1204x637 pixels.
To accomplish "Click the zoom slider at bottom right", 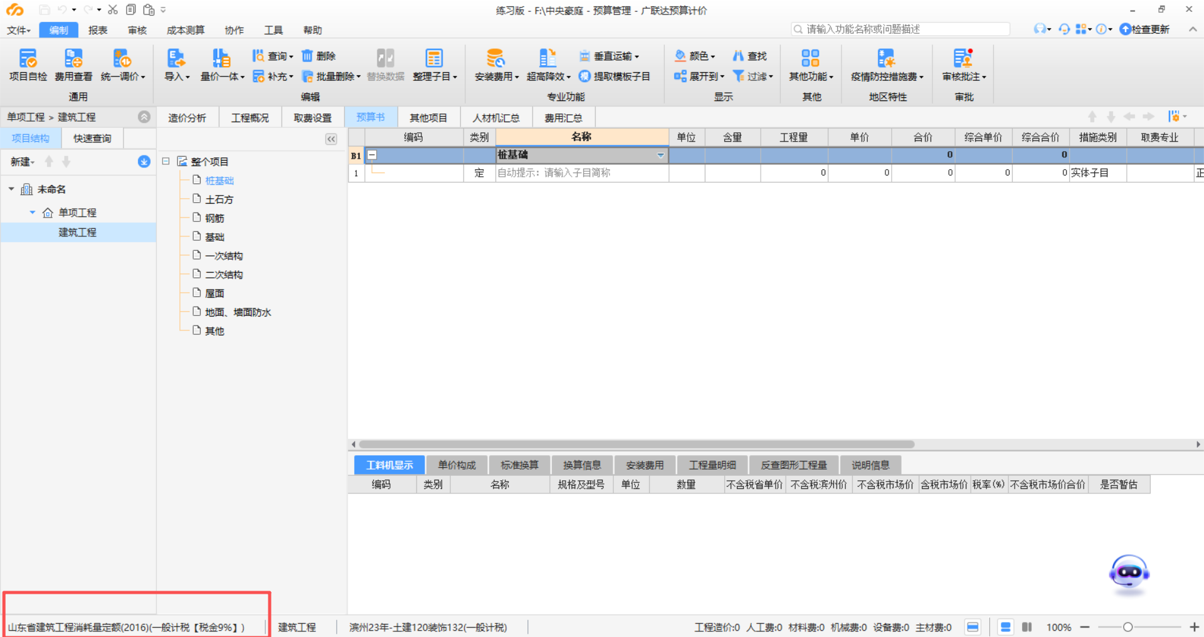I will [1127, 627].
